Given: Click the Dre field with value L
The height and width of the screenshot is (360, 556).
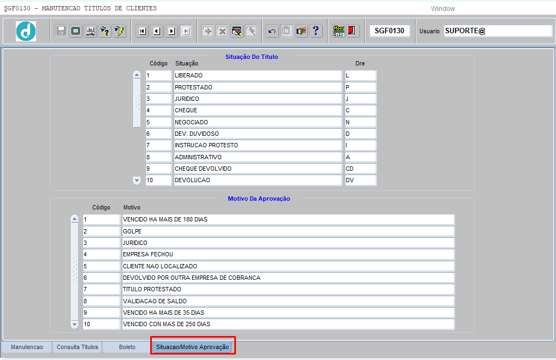Looking at the screenshot, I should click(360, 75).
